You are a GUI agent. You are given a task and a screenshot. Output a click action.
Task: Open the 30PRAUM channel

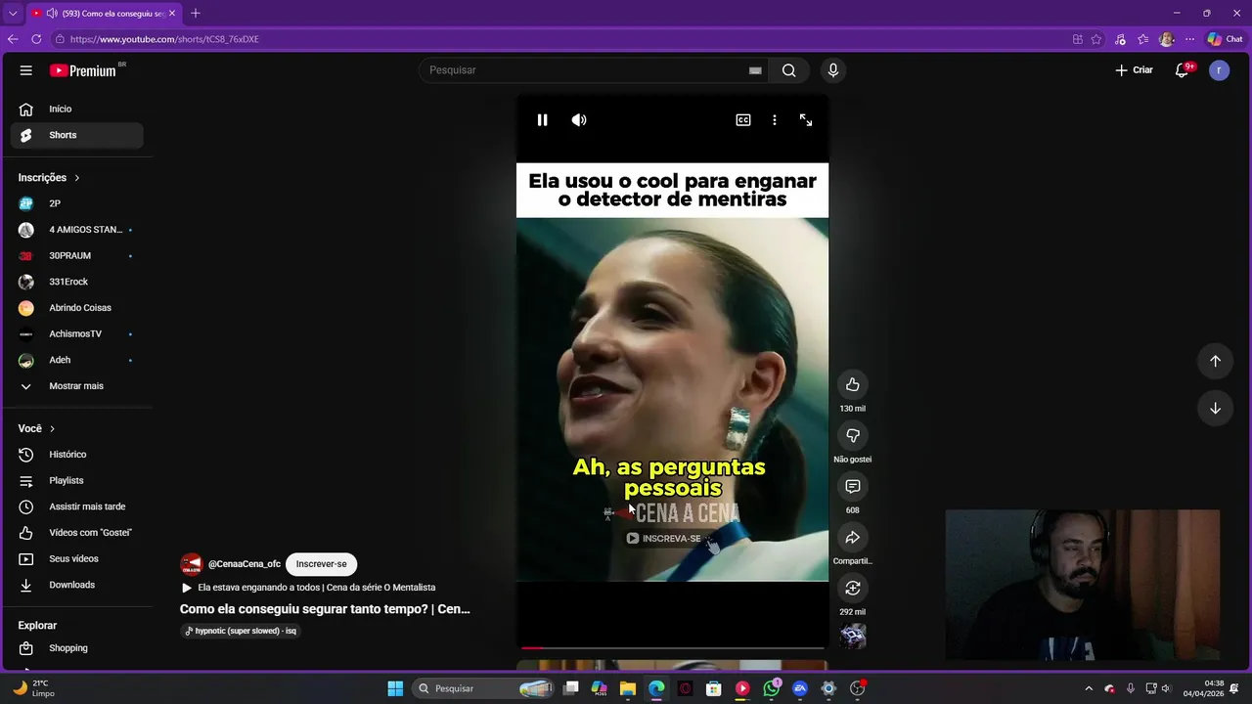click(x=77, y=255)
